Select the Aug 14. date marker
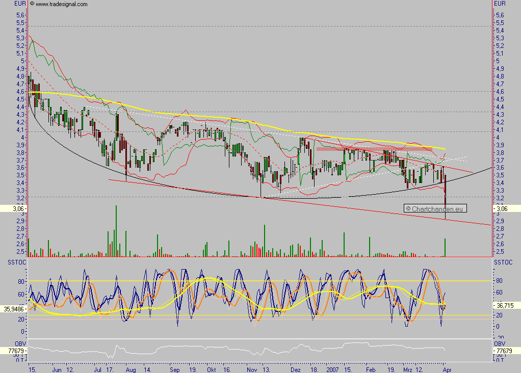This screenshot has width=521, height=373. coord(137,368)
